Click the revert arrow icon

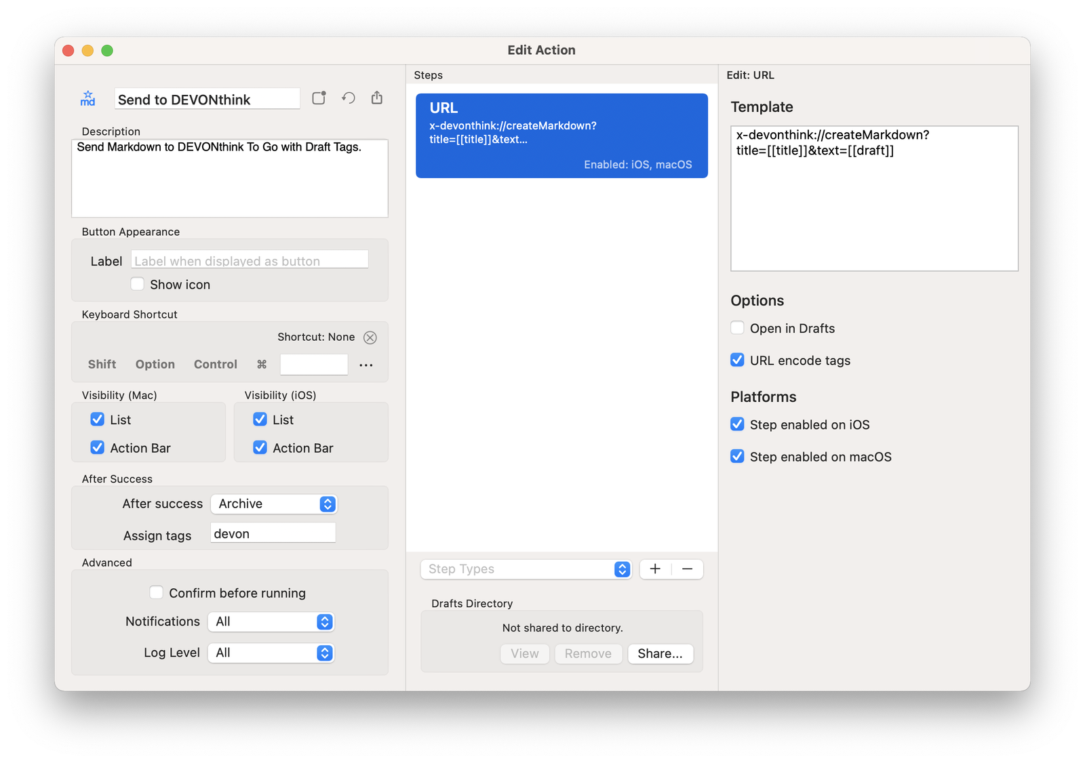click(x=349, y=98)
